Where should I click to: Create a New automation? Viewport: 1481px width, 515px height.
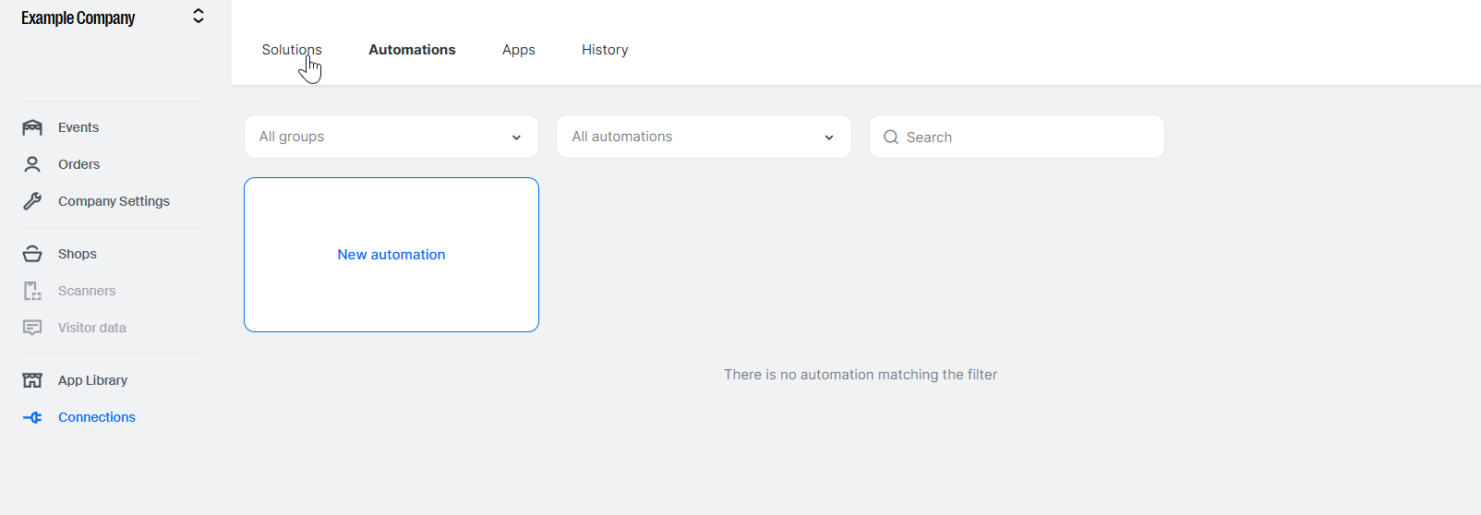pos(391,255)
